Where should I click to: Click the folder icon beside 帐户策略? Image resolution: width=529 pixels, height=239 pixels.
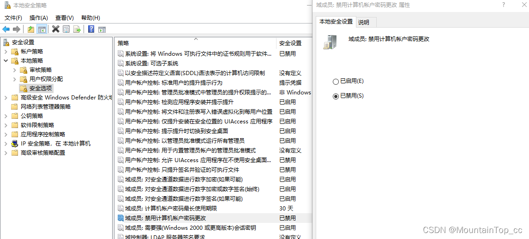(14, 52)
